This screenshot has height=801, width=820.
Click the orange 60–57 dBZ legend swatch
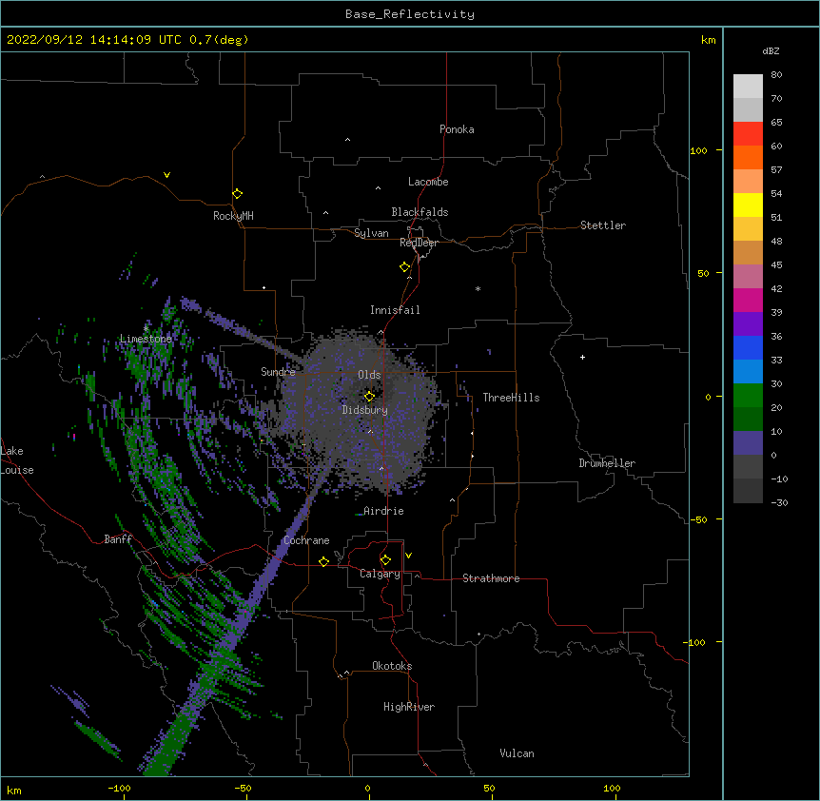click(748, 157)
